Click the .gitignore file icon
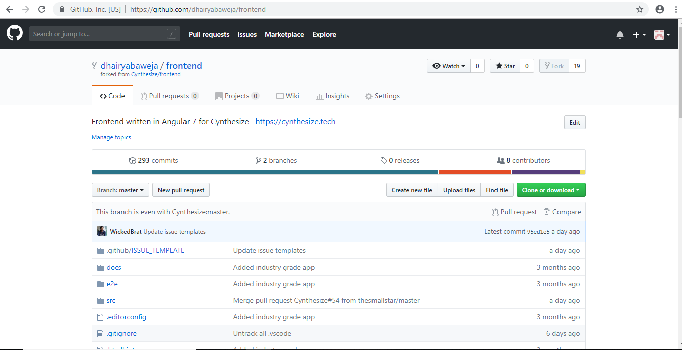The height and width of the screenshot is (350, 682). [100, 333]
